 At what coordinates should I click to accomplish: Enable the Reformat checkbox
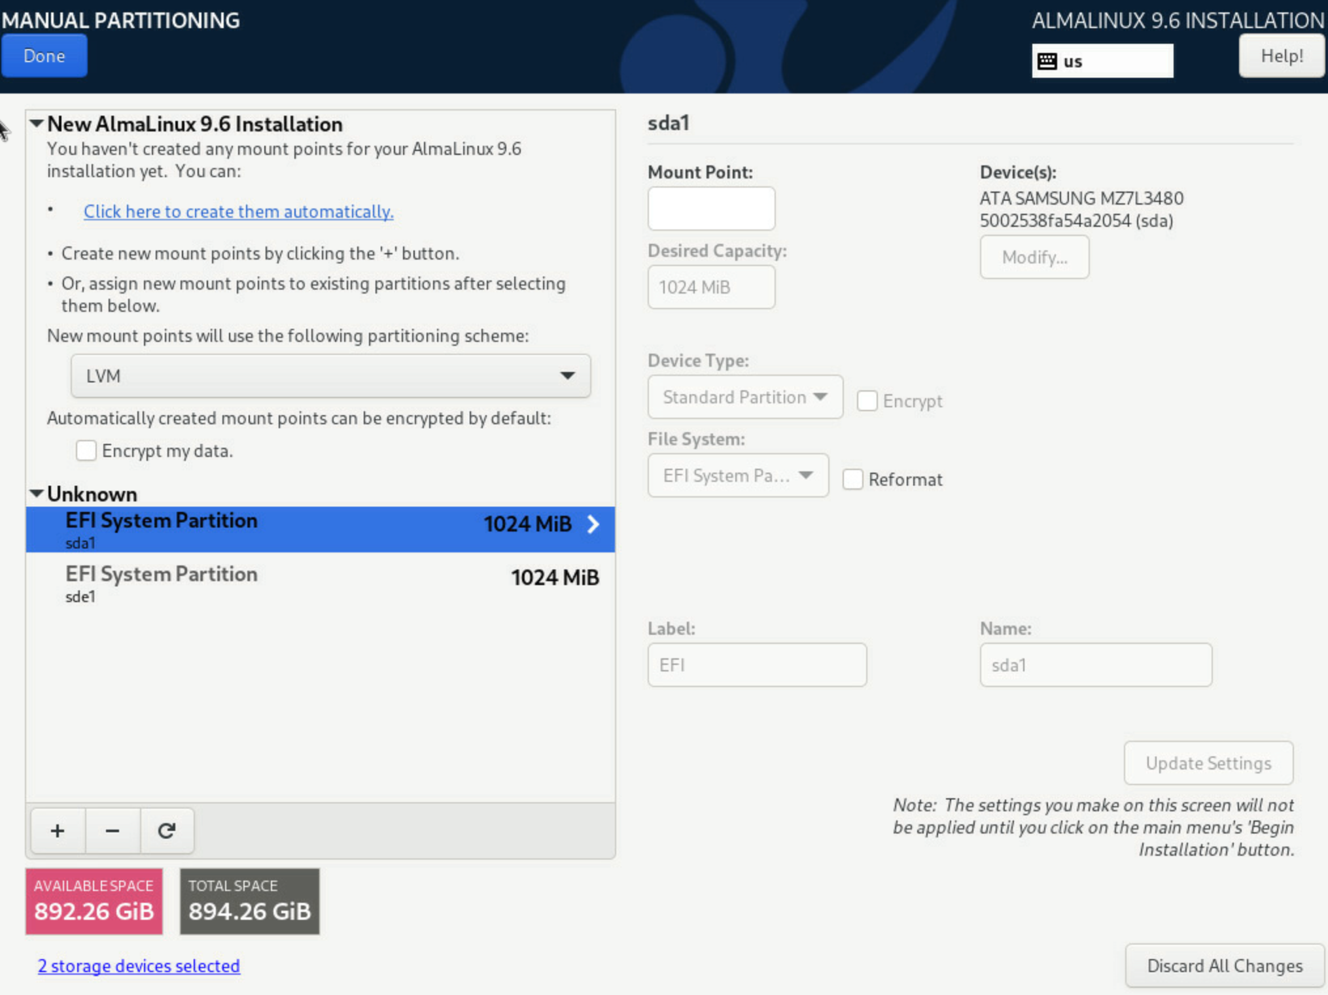[x=852, y=479]
